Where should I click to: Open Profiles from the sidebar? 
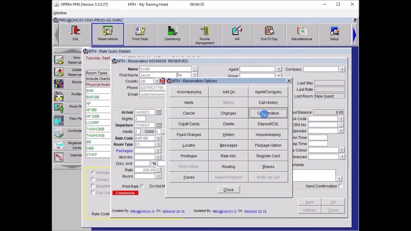[67, 96]
